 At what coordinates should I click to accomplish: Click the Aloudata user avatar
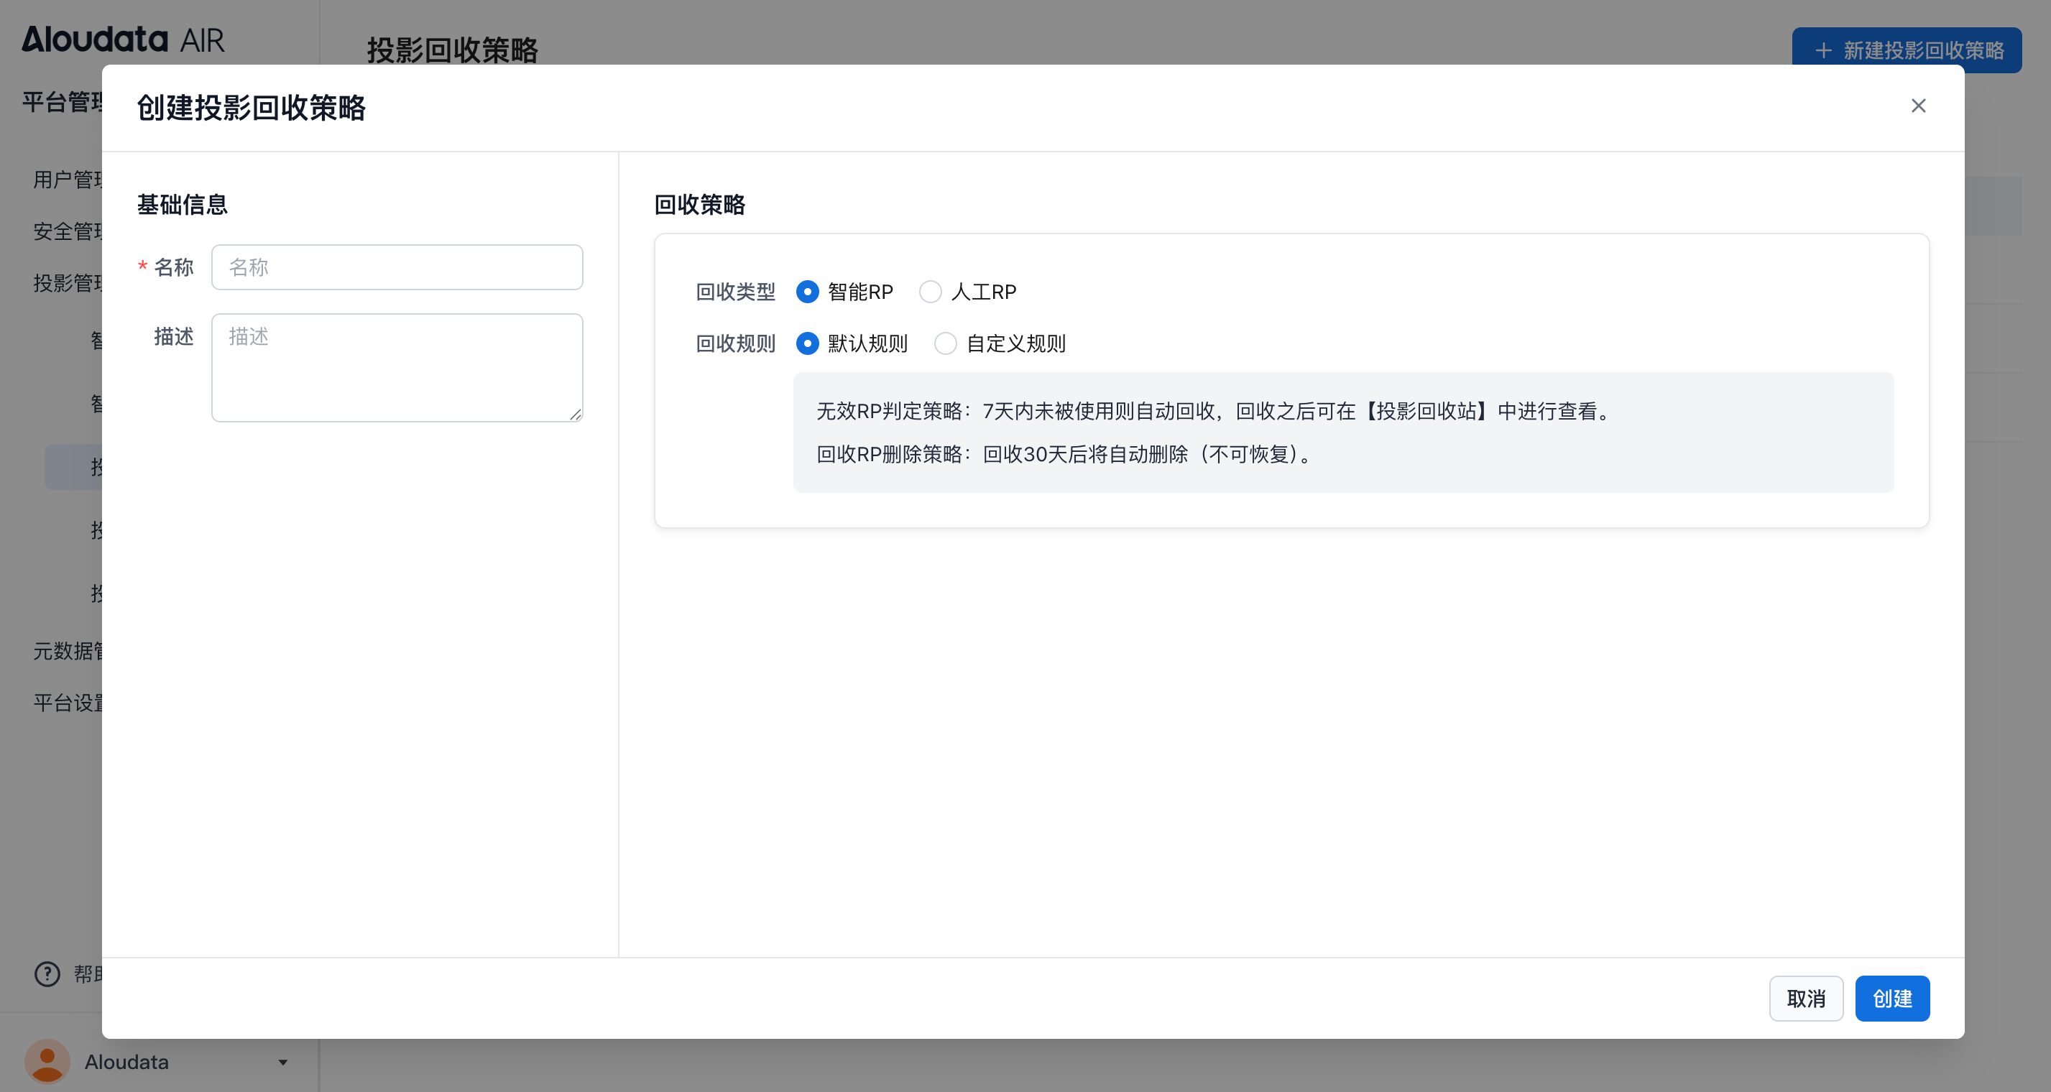[x=47, y=1061]
